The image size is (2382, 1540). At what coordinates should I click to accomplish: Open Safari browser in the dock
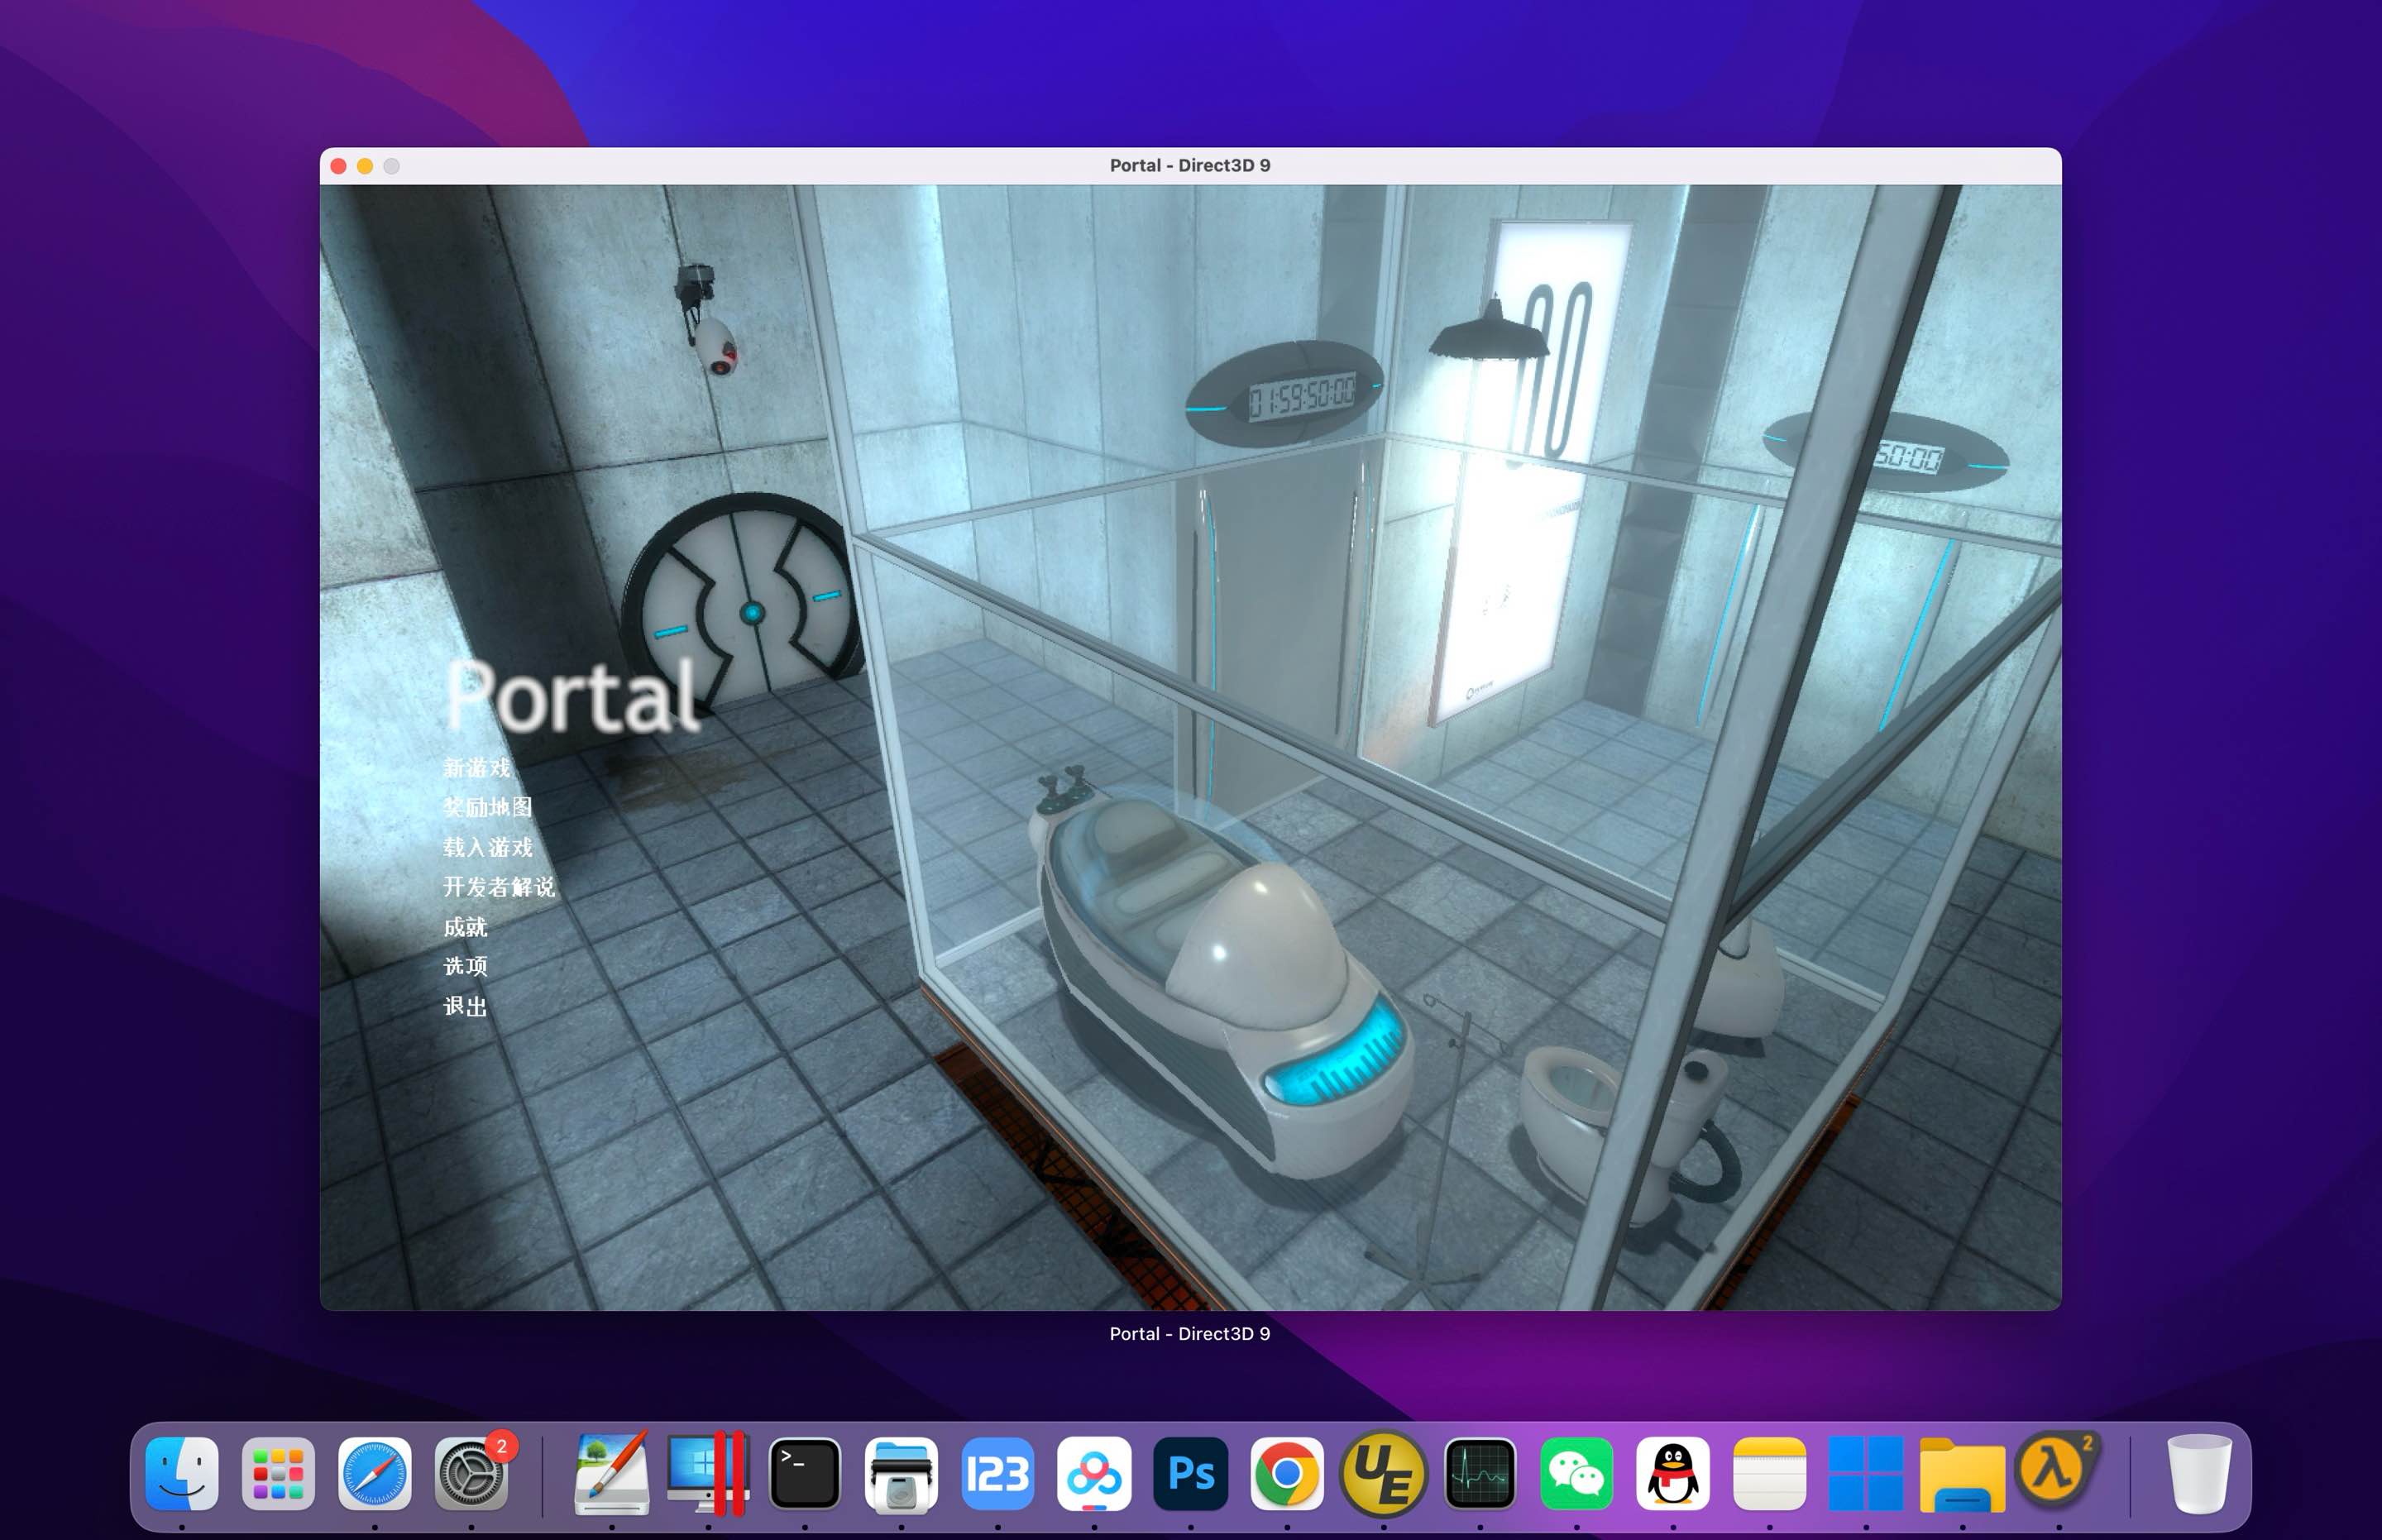[x=375, y=1474]
